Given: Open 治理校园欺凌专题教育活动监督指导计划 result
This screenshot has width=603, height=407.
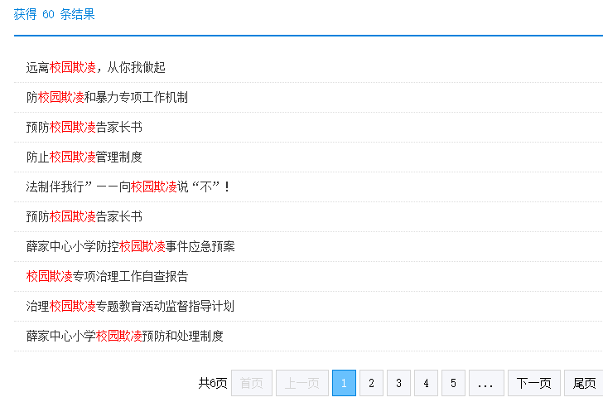Looking at the screenshot, I should pyautogui.click(x=130, y=306).
